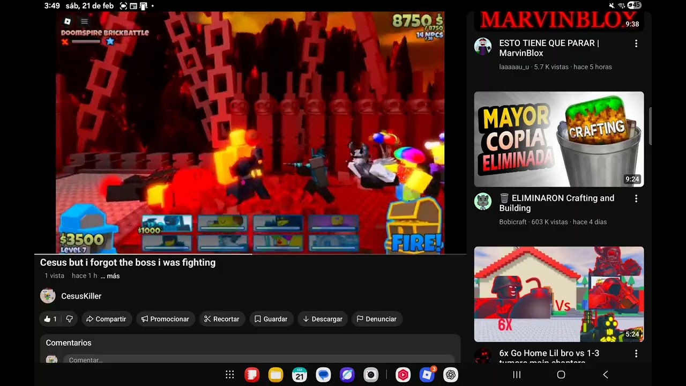Tap the back navigation button

606,375
